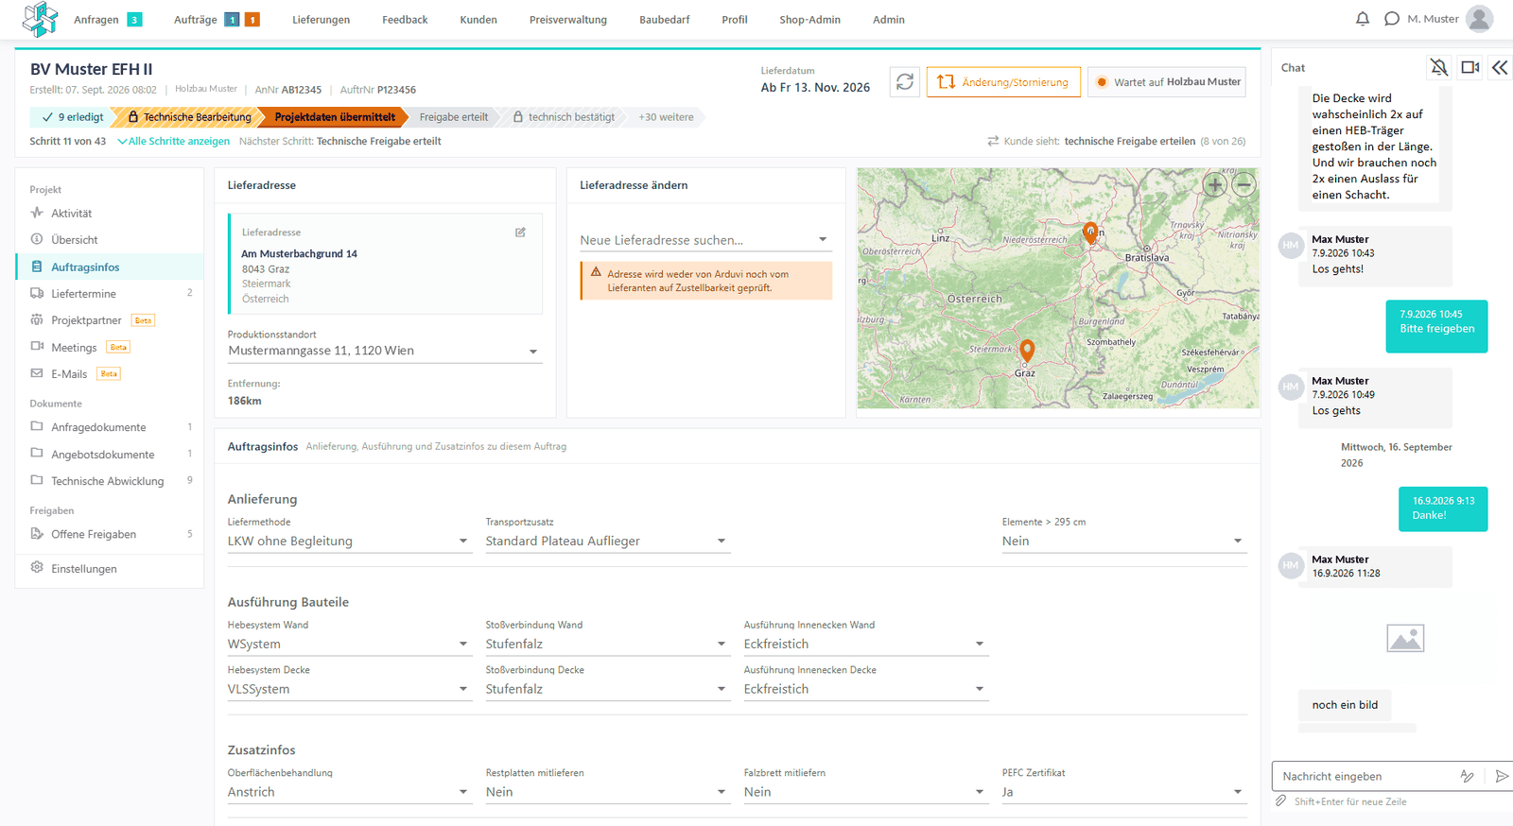1513x826 pixels.
Task: Expand Alle Schritte anzeigen
Action: pyautogui.click(x=174, y=142)
